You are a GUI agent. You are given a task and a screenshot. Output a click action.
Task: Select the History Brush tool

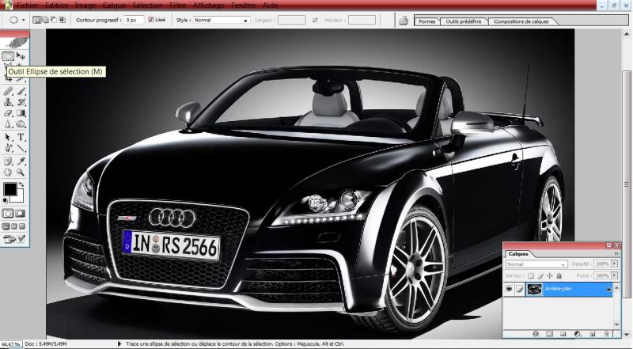coord(21,102)
